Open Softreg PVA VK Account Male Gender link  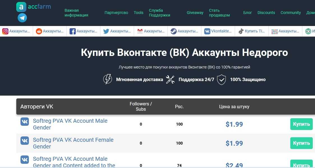pos(70,124)
